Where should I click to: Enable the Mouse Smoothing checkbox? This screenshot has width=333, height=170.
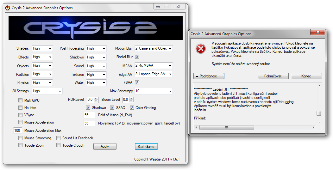click(20, 138)
